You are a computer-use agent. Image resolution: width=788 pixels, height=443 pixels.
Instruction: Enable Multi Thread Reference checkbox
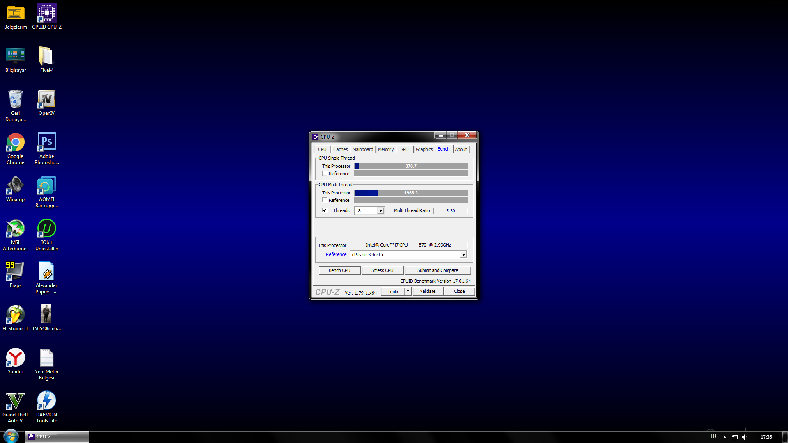pos(325,200)
